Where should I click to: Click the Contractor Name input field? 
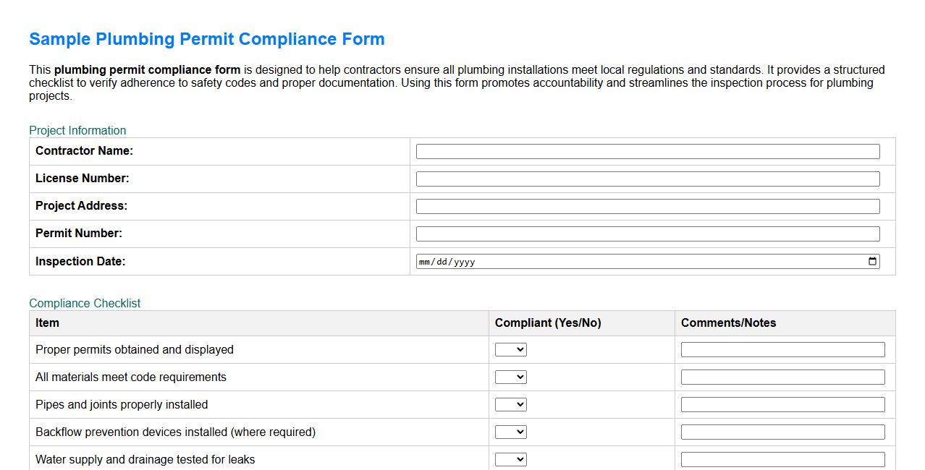[x=647, y=151]
